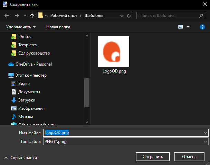Image resolution: width=210 pixels, height=165 pixels.
Task: Click the Сохранить button
Action: pos(153,157)
